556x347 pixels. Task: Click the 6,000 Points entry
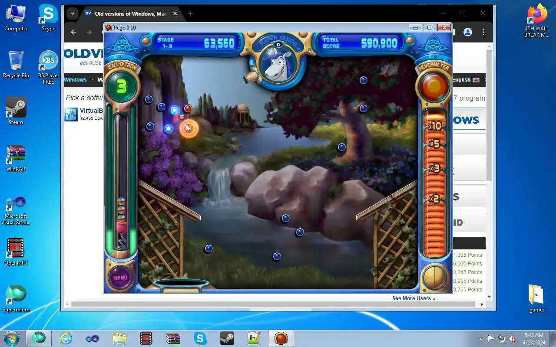click(x=468, y=264)
